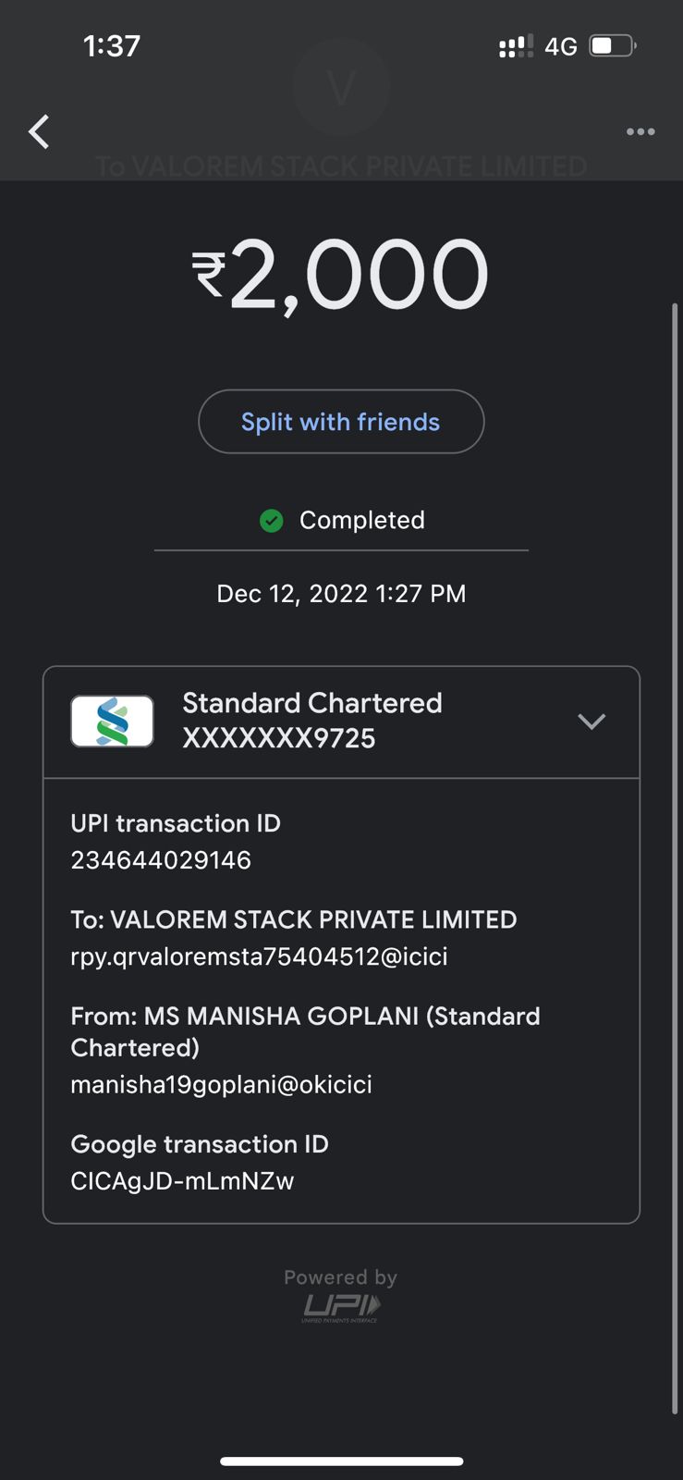Collapse the Standard Chartered details chevron
This screenshot has width=683, height=1480.
(592, 721)
